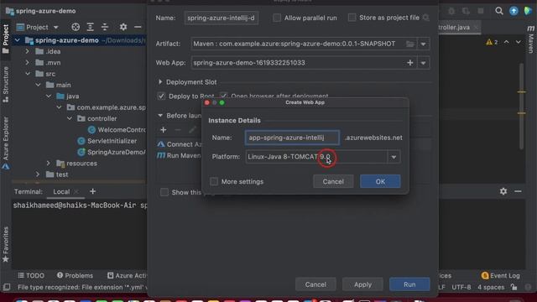Expand the test folder
This screenshot has width=537, height=302.
pyautogui.click(x=38, y=174)
